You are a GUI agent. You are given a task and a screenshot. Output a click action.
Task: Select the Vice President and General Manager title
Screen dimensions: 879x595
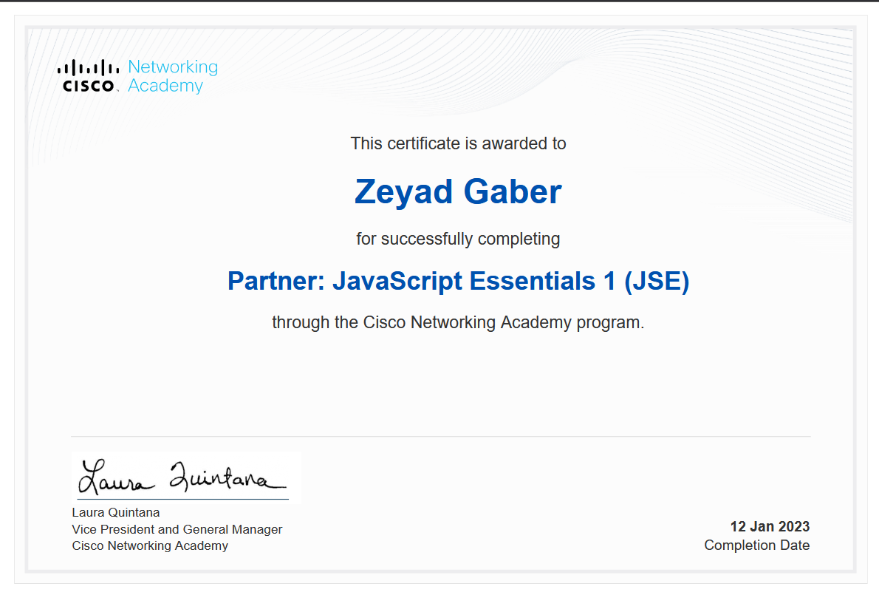[177, 529]
